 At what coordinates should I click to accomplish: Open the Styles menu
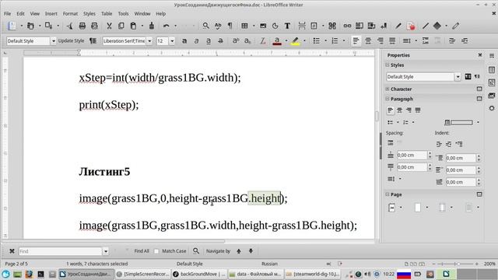click(89, 14)
